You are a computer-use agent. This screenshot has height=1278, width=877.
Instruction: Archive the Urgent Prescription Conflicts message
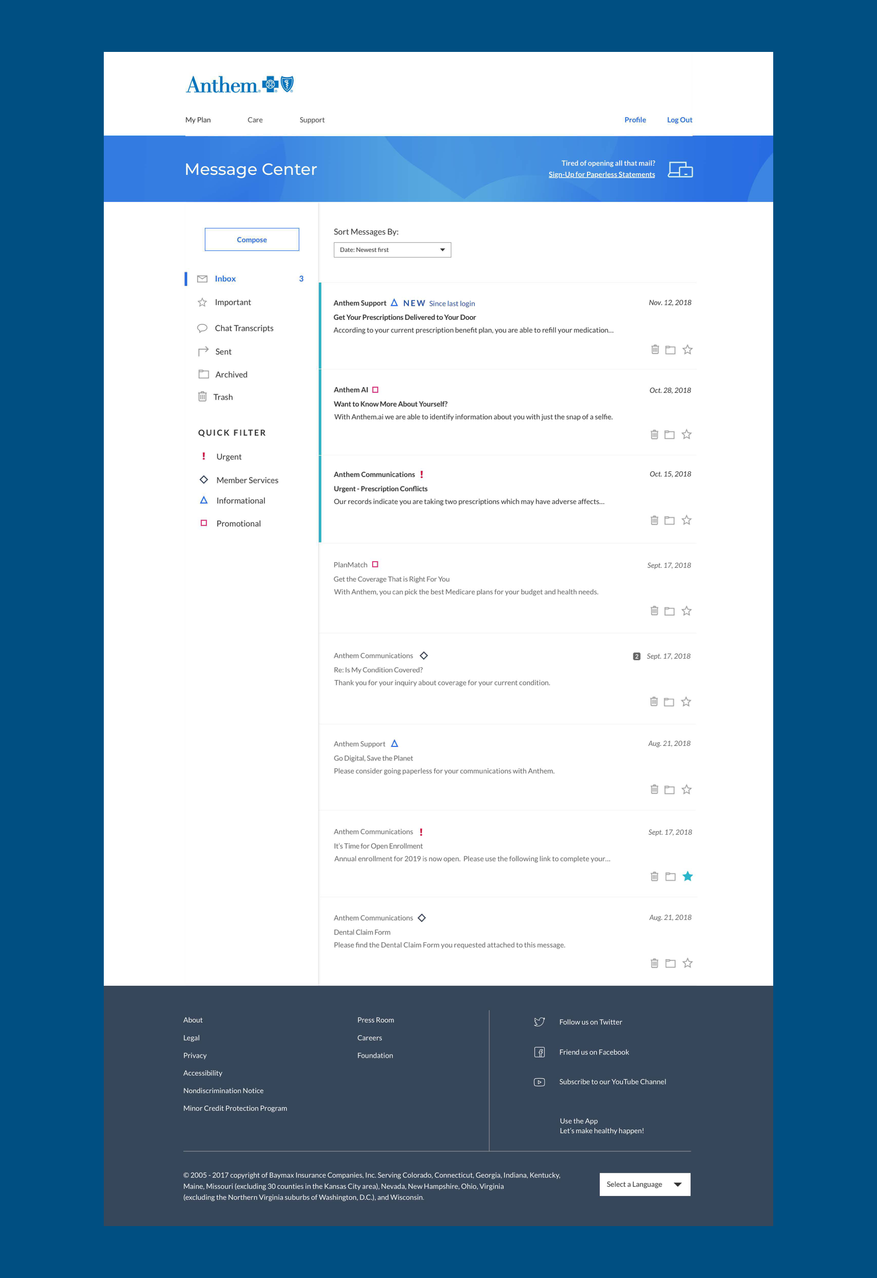[x=669, y=520]
